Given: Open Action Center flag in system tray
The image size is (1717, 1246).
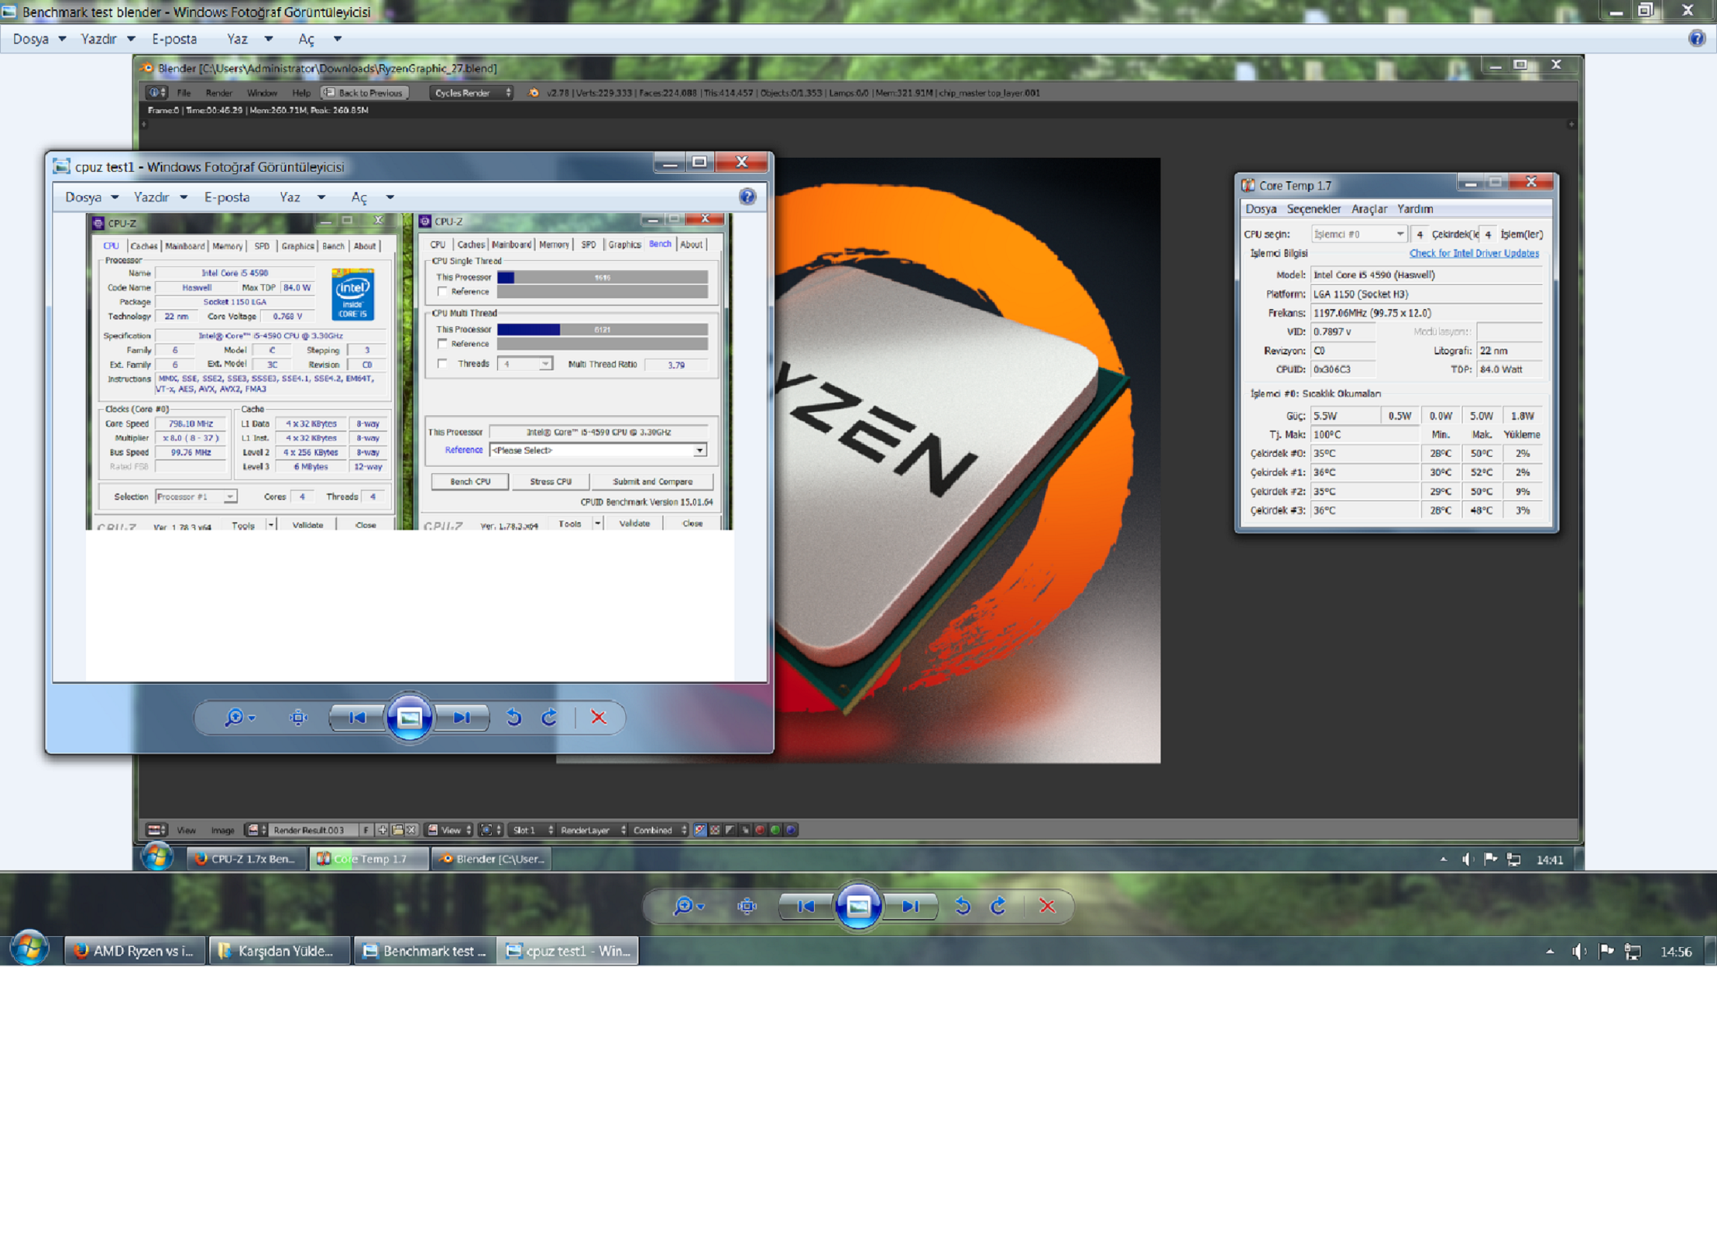Looking at the screenshot, I should point(1606,951).
